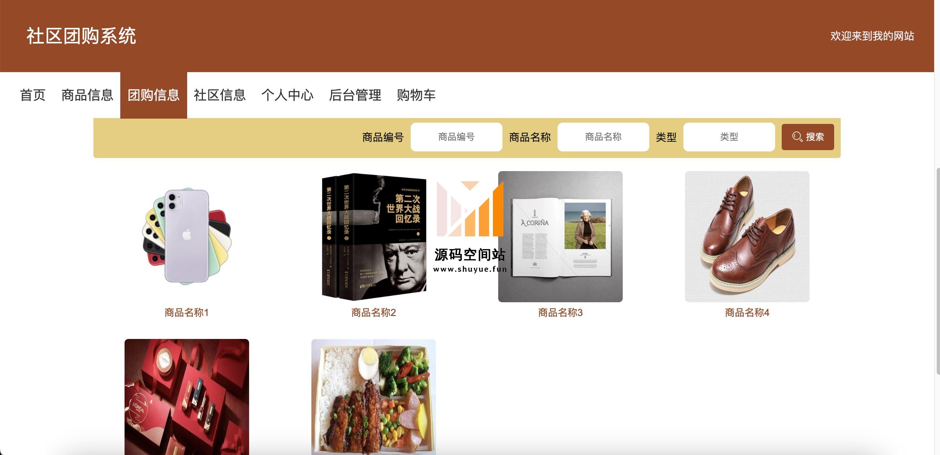The width and height of the screenshot is (940, 455).
Task: Select the bento lunch box image
Action: 374,397
